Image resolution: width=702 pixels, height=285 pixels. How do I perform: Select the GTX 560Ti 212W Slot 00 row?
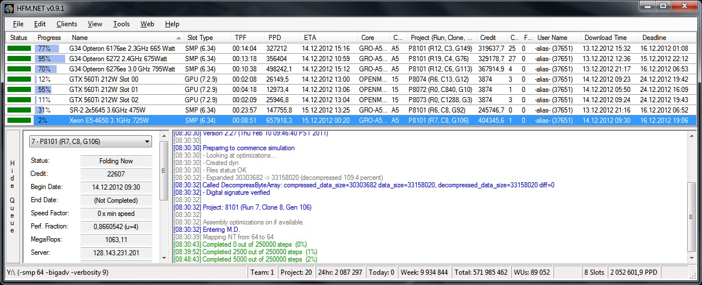tap(351, 79)
